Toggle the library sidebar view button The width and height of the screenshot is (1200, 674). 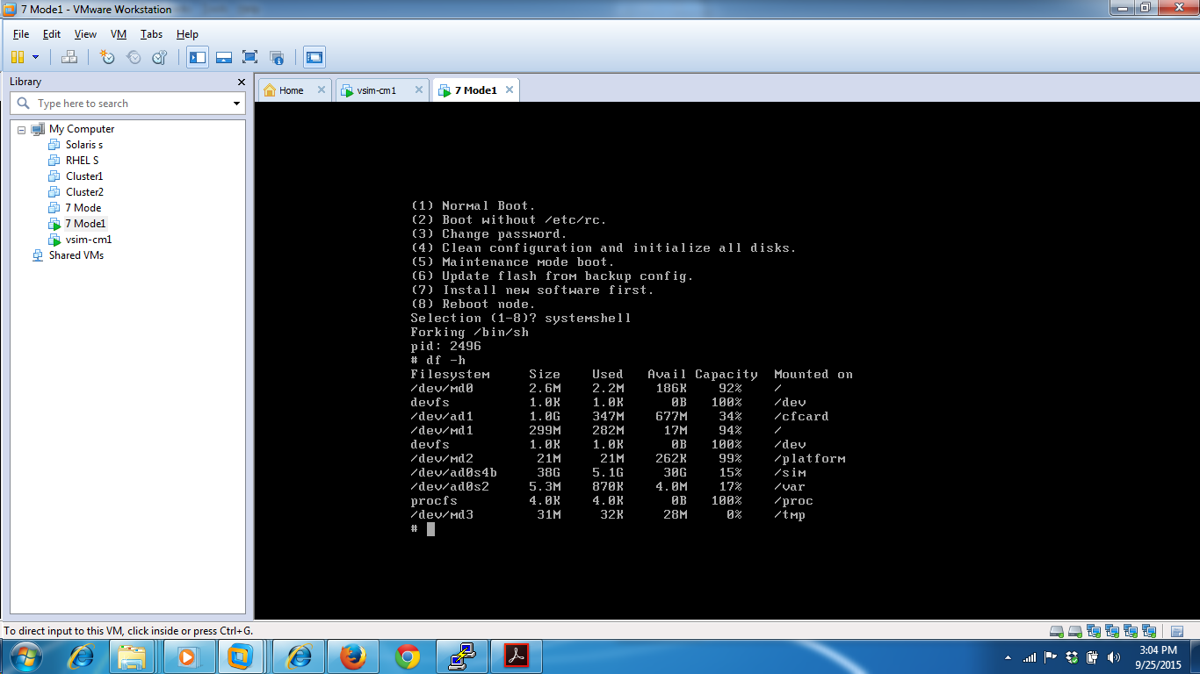point(198,57)
